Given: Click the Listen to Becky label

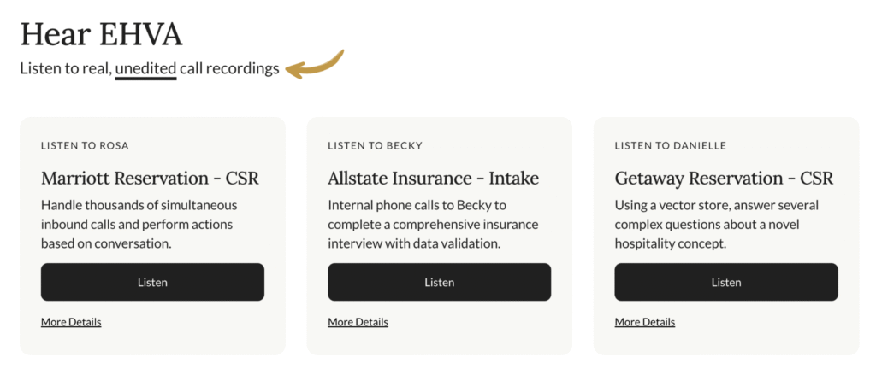Looking at the screenshot, I should click(x=375, y=146).
